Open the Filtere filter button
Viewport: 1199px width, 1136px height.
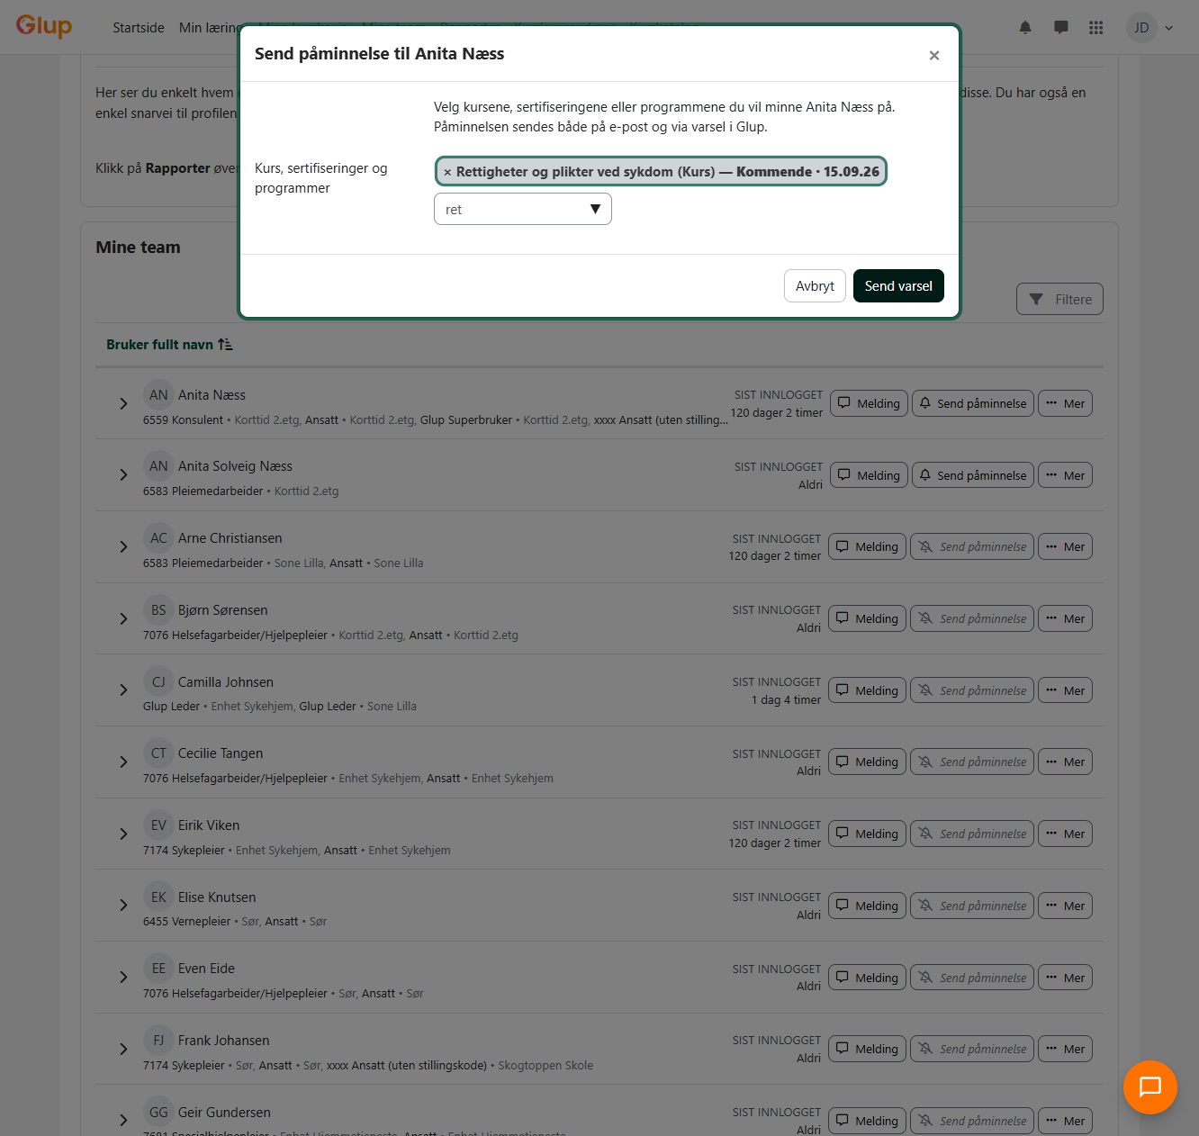tap(1059, 300)
